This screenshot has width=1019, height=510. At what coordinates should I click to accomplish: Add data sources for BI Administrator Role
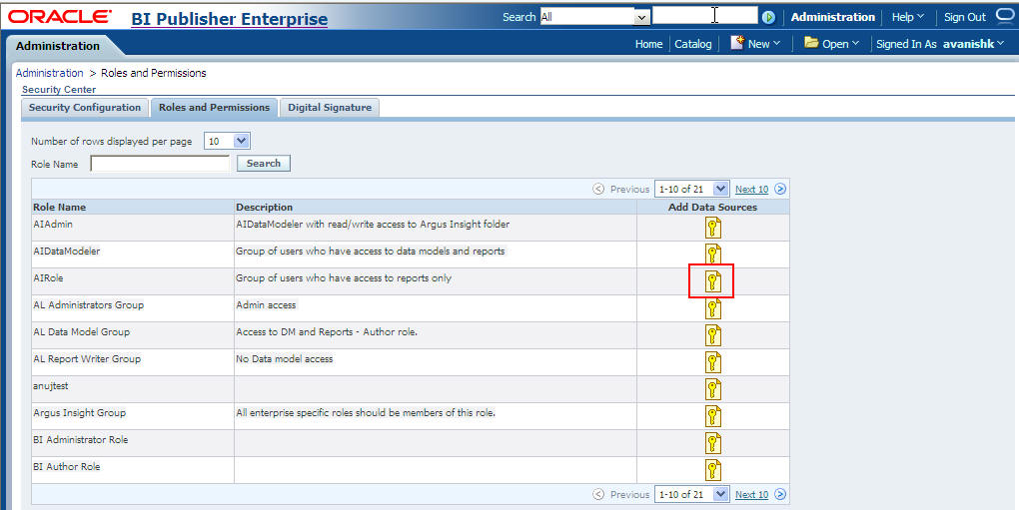point(713,443)
